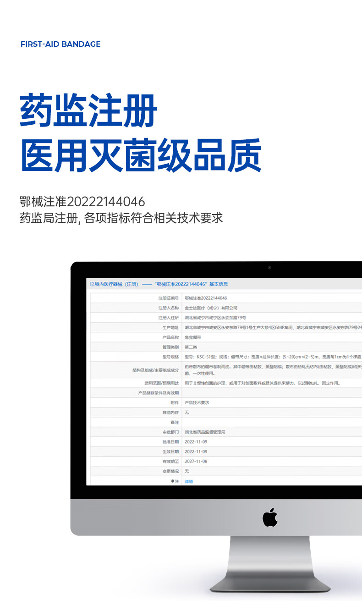Click the 型号规格 row label
362x601 pixels.
tap(169, 357)
